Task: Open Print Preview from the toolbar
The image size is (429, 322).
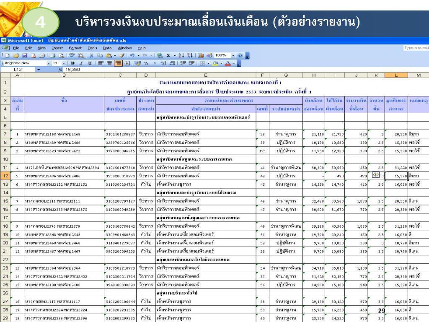Action: pos(61,56)
